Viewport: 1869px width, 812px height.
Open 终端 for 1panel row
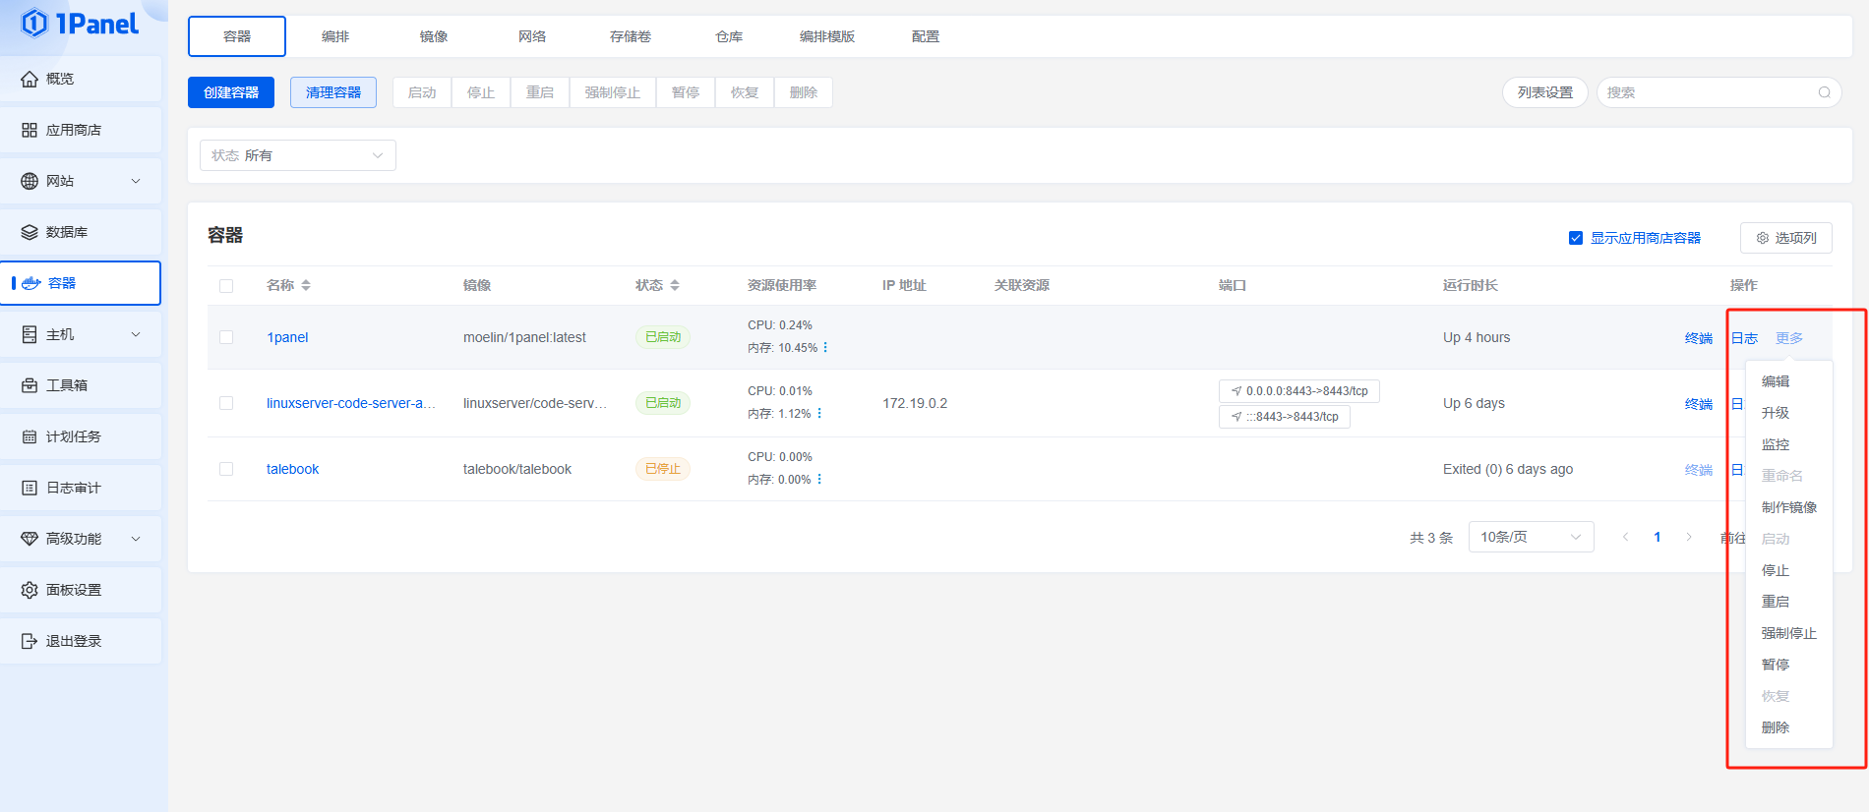click(x=1699, y=338)
